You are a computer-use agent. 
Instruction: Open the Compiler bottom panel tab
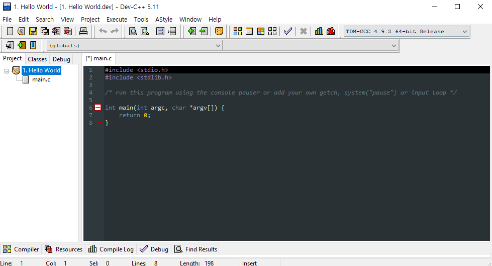[x=21, y=249]
